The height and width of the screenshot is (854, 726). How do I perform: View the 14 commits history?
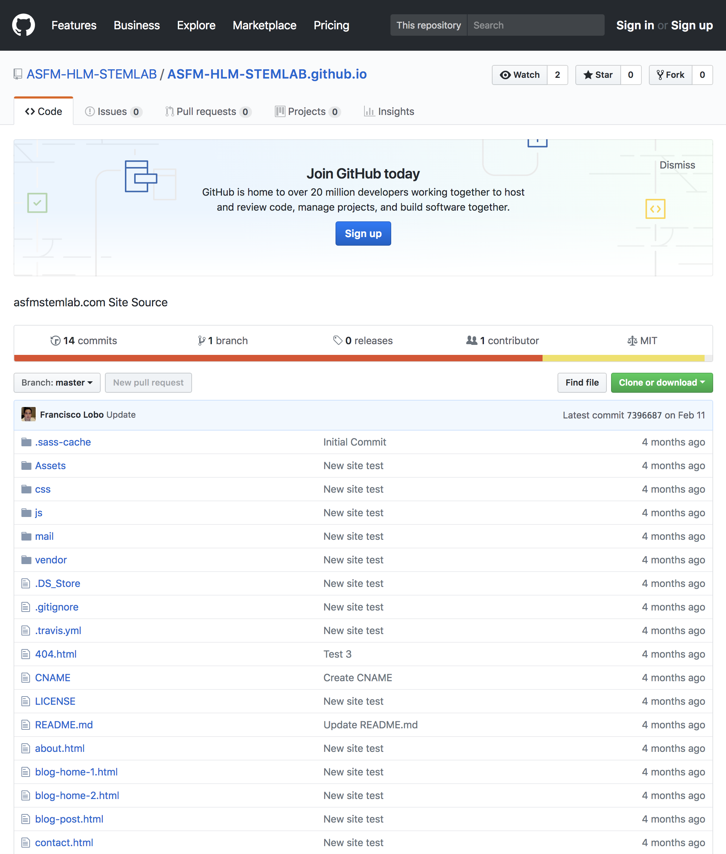point(84,341)
